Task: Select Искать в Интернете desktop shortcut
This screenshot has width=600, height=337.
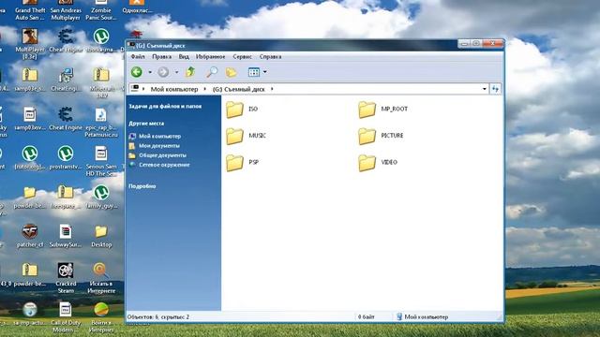Action: click(x=101, y=278)
